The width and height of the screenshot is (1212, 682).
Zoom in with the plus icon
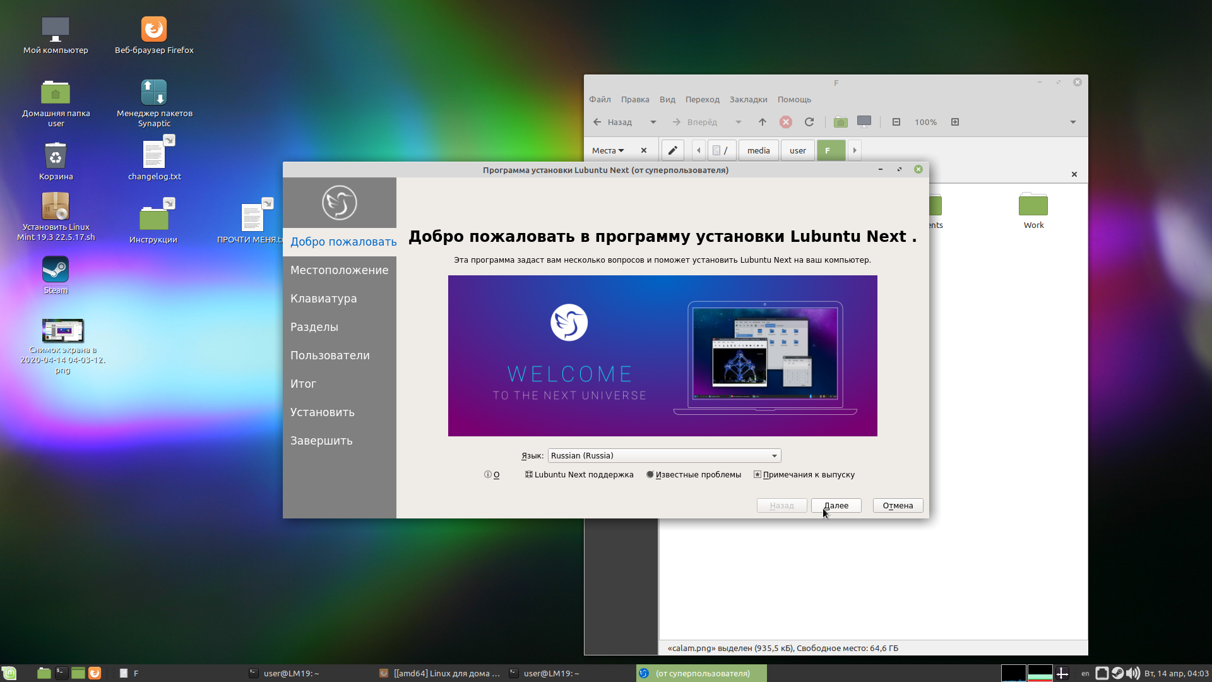point(955,122)
